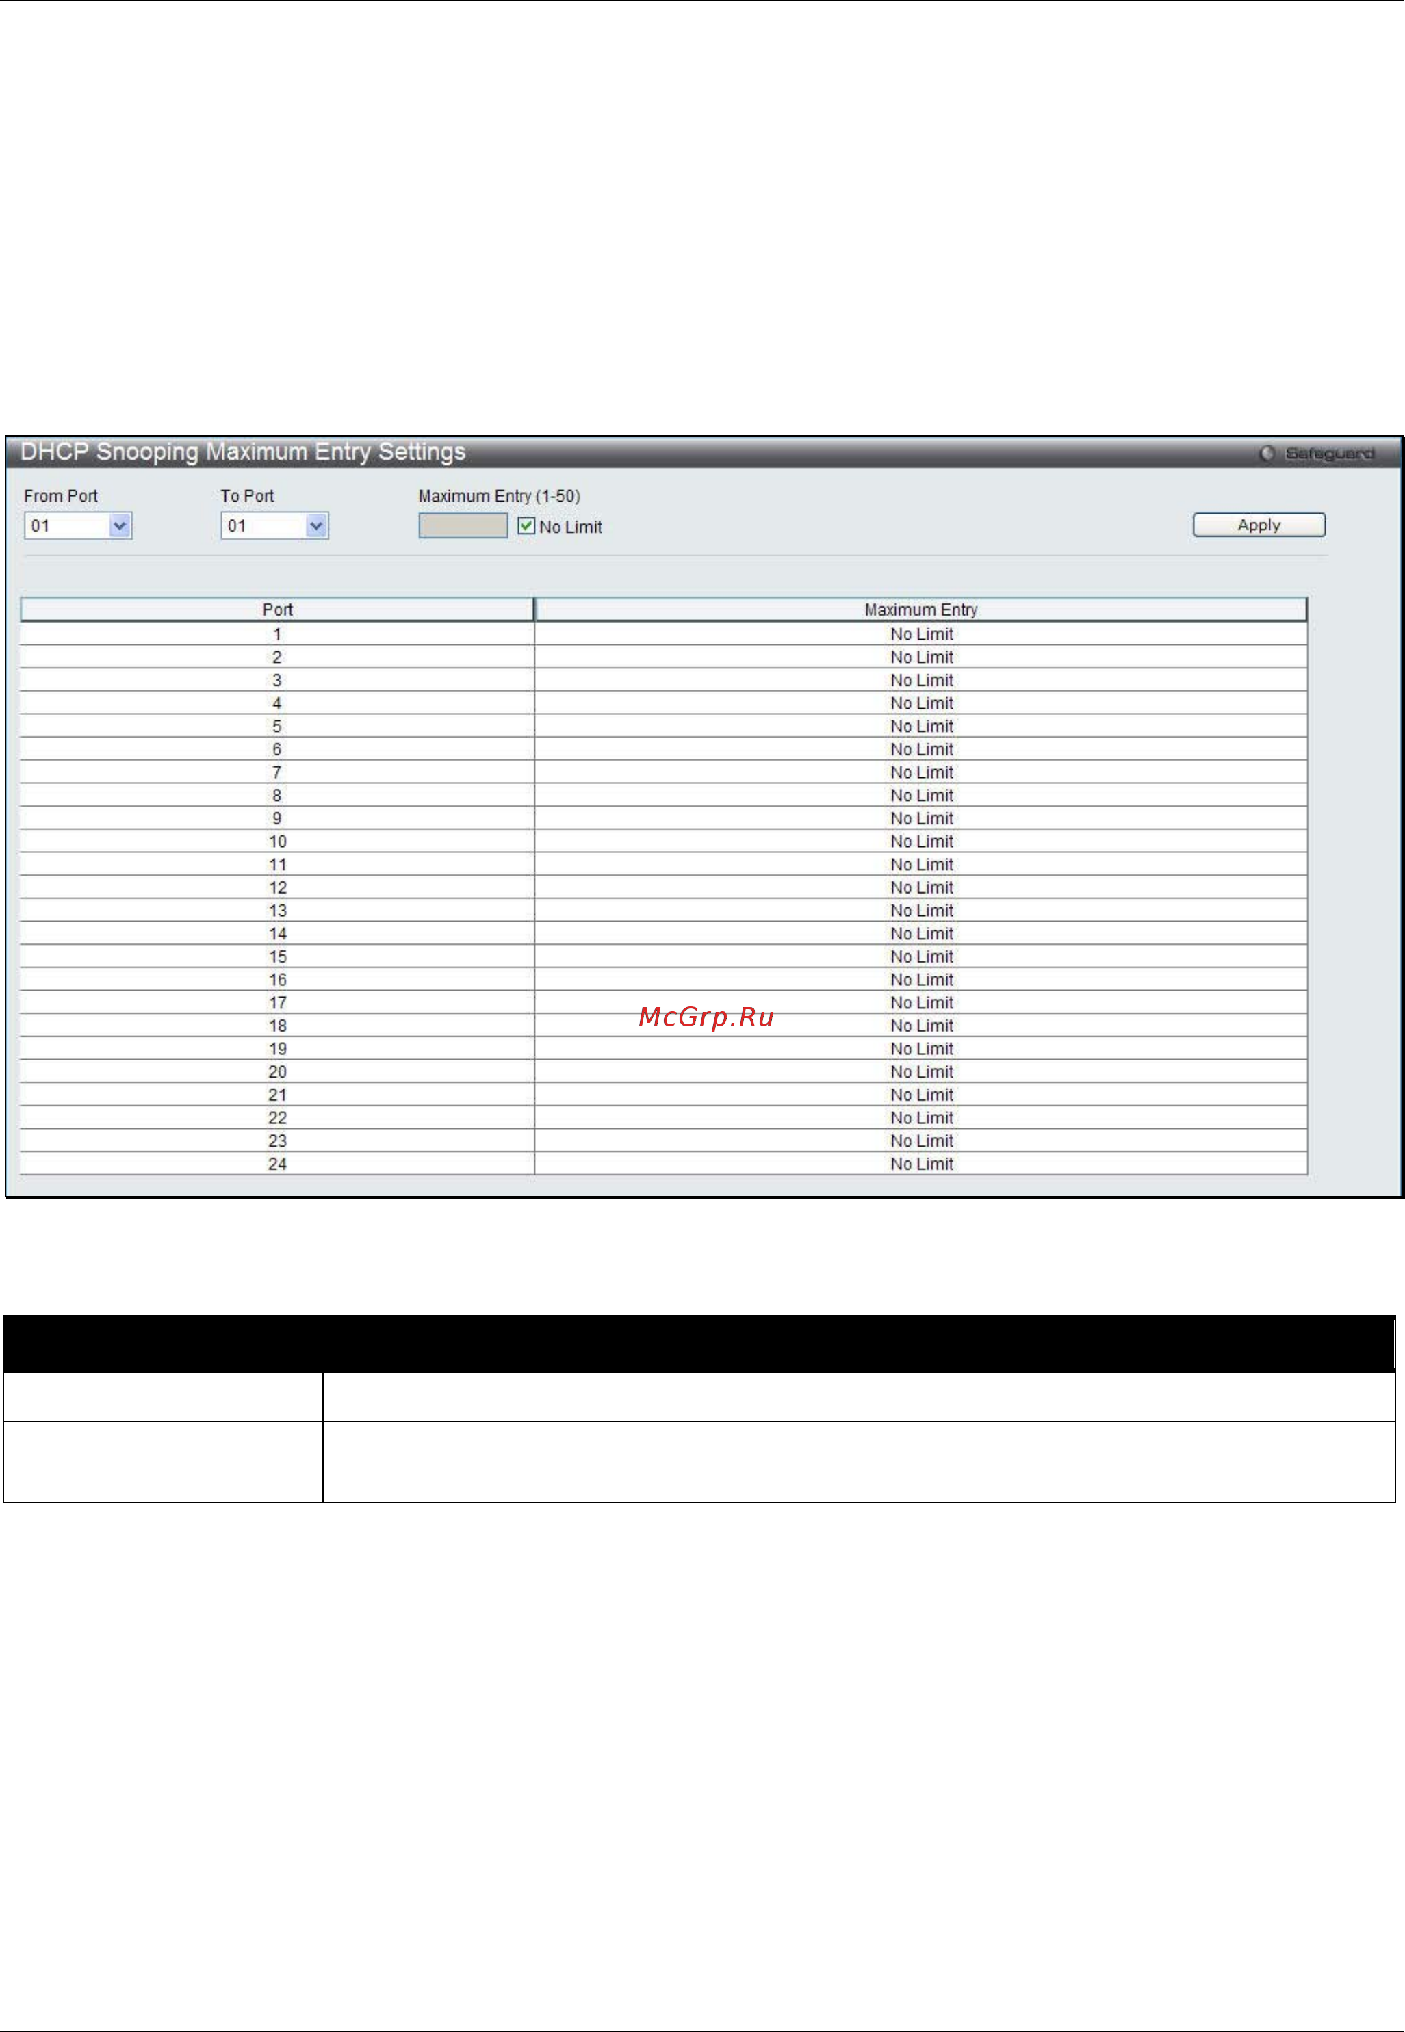Select port 16 row cell
1405x2032 pixels.
[x=277, y=980]
